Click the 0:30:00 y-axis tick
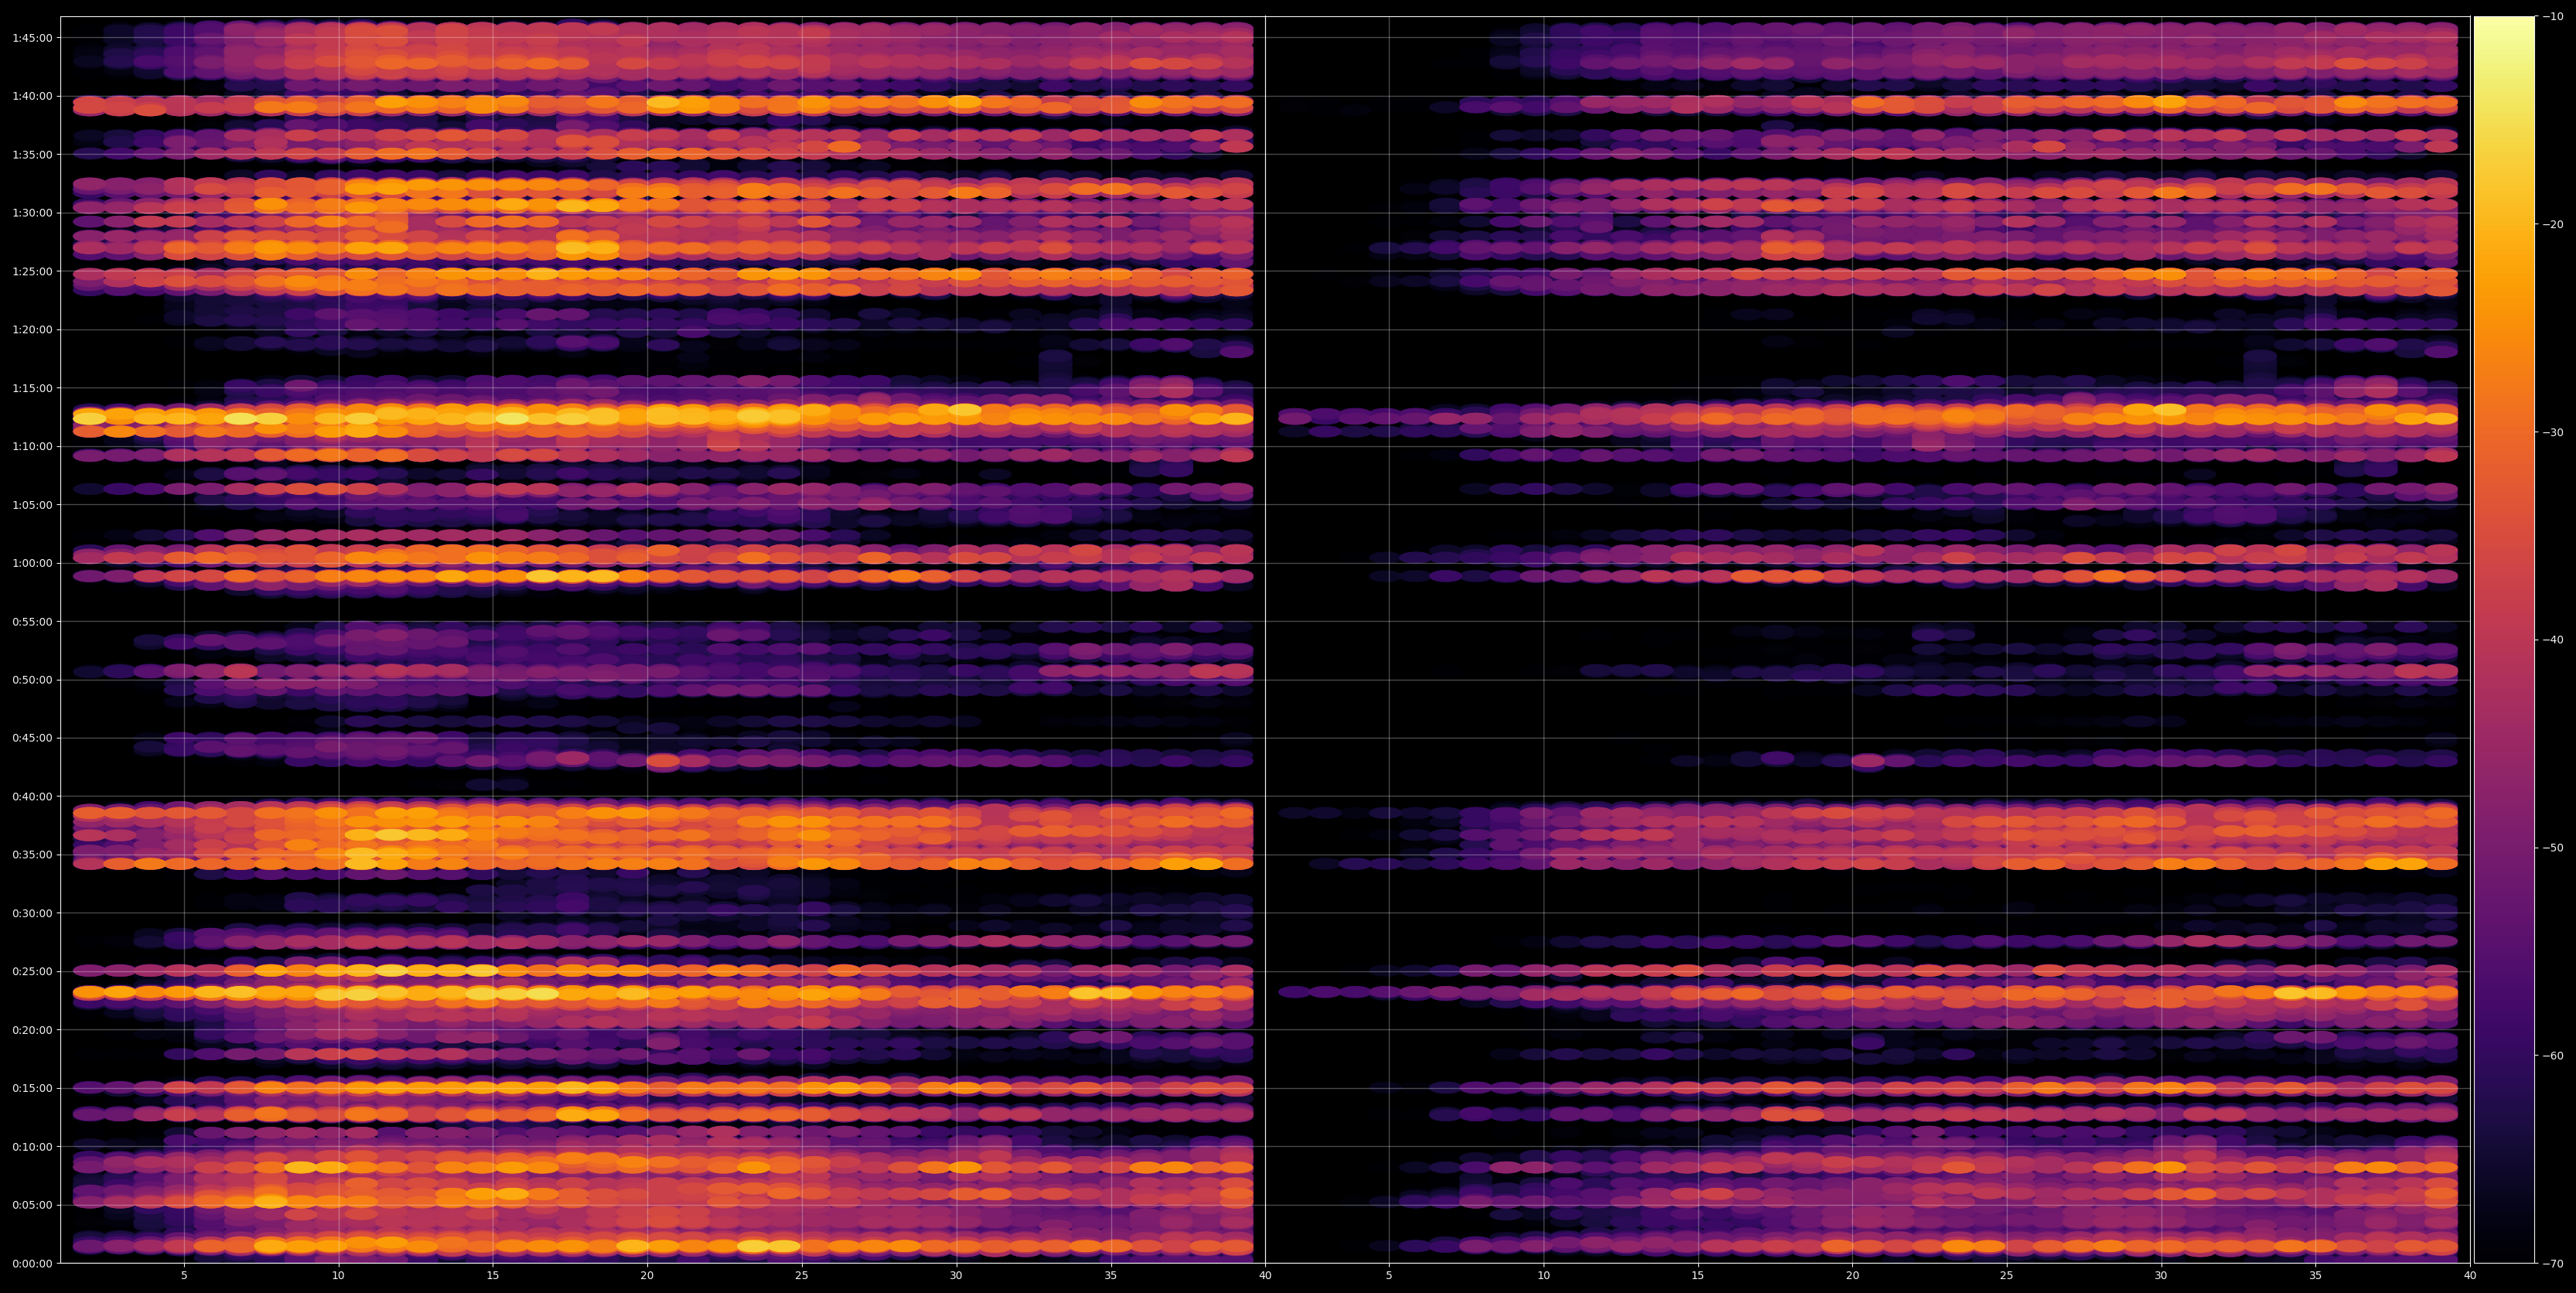Viewport: 2576px width, 1293px height. point(32,913)
